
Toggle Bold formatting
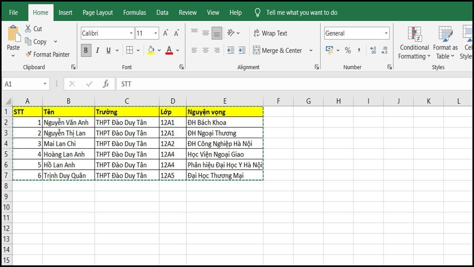point(86,50)
